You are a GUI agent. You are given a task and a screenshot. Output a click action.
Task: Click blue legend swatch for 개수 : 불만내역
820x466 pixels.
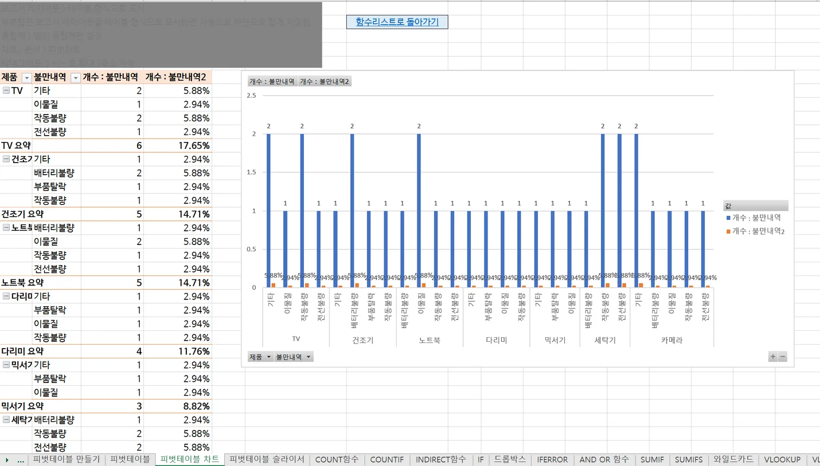pyautogui.click(x=728, y=218)
